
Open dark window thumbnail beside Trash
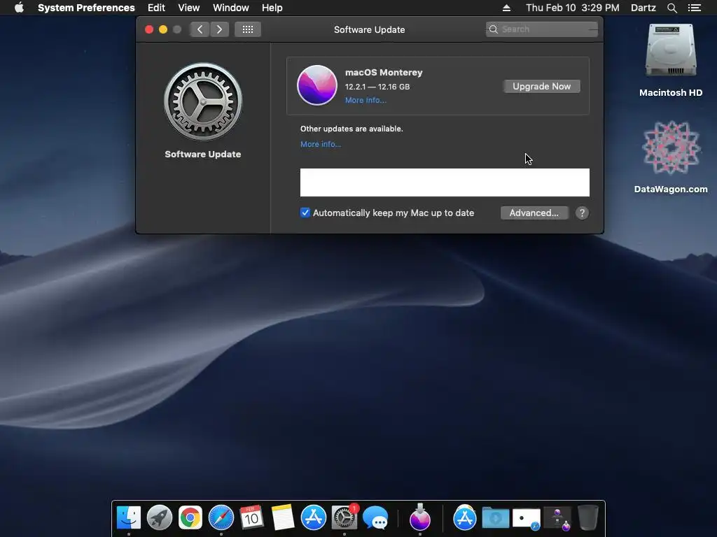pyautogui.click(x=558, y=519)
